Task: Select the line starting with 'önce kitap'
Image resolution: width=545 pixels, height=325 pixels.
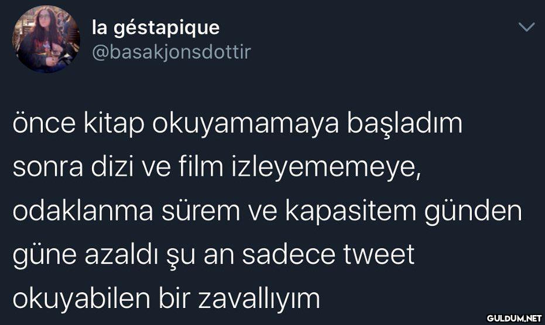Action: [238, 124]
